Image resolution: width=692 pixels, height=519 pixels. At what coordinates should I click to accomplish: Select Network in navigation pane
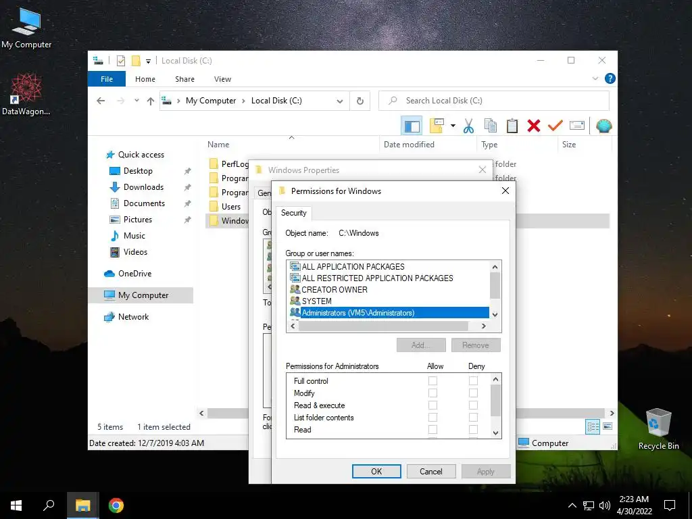click(133, 317)
